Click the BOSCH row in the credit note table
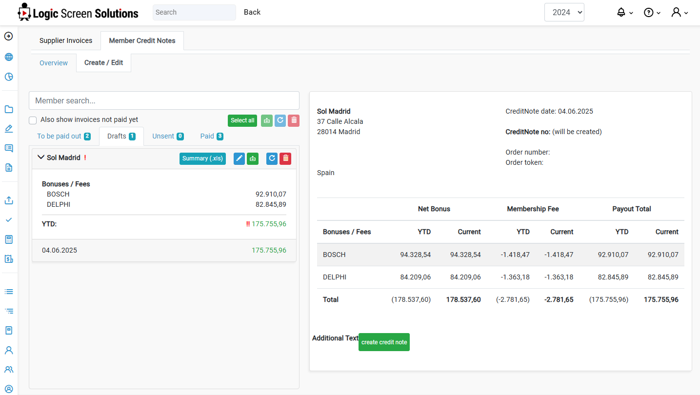 tap(500, 255)
